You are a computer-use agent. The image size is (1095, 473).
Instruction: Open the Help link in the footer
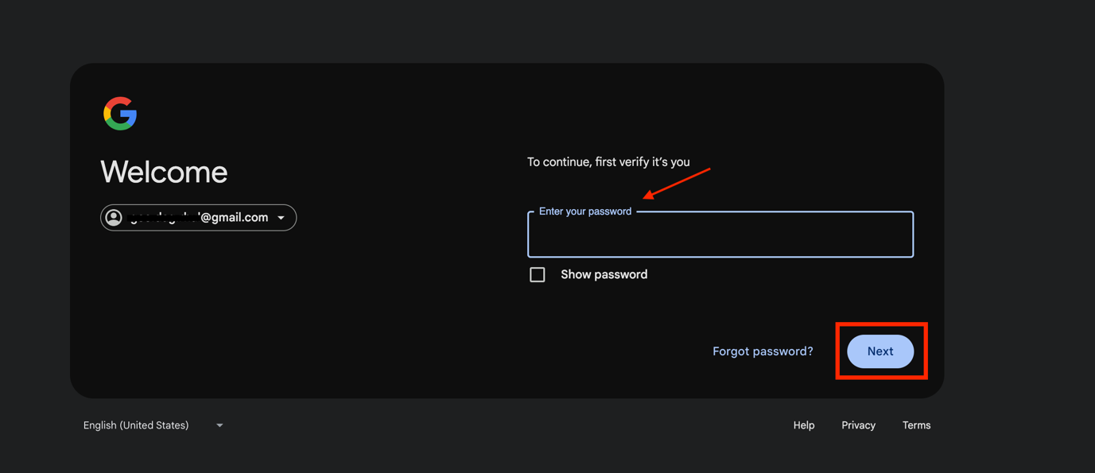click(x=804, y=425)
